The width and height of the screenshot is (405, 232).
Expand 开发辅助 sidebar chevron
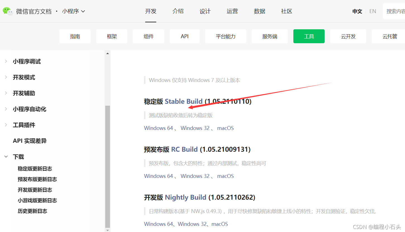click(6, 93)
